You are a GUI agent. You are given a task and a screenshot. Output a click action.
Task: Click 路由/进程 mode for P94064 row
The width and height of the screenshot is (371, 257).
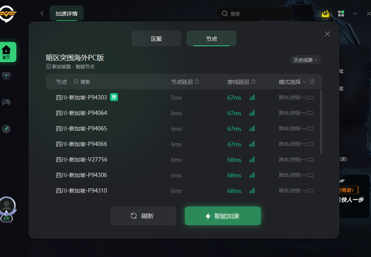[296, 113]
